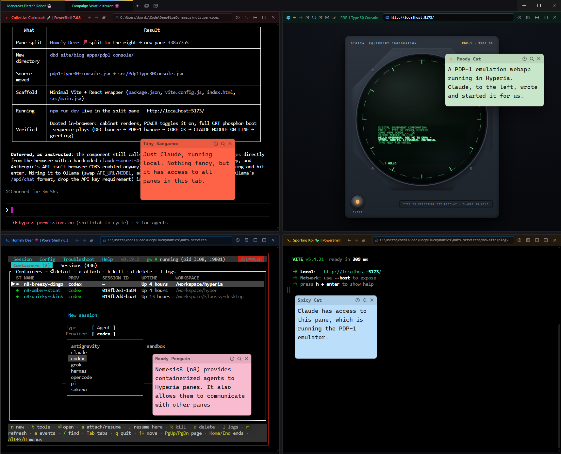
Task: Choose claude from provider list
Action: [79, 352]
